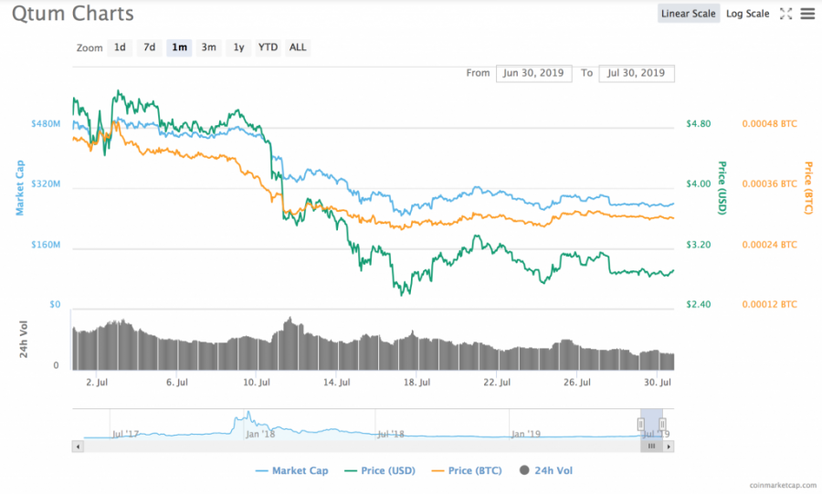Toggle Market Cap series in legend
Screen dimensions: 822x494
(292, 470)
